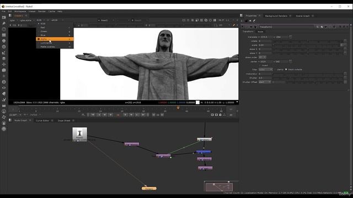
Task: Jump to first frame button
Action: 93,115
